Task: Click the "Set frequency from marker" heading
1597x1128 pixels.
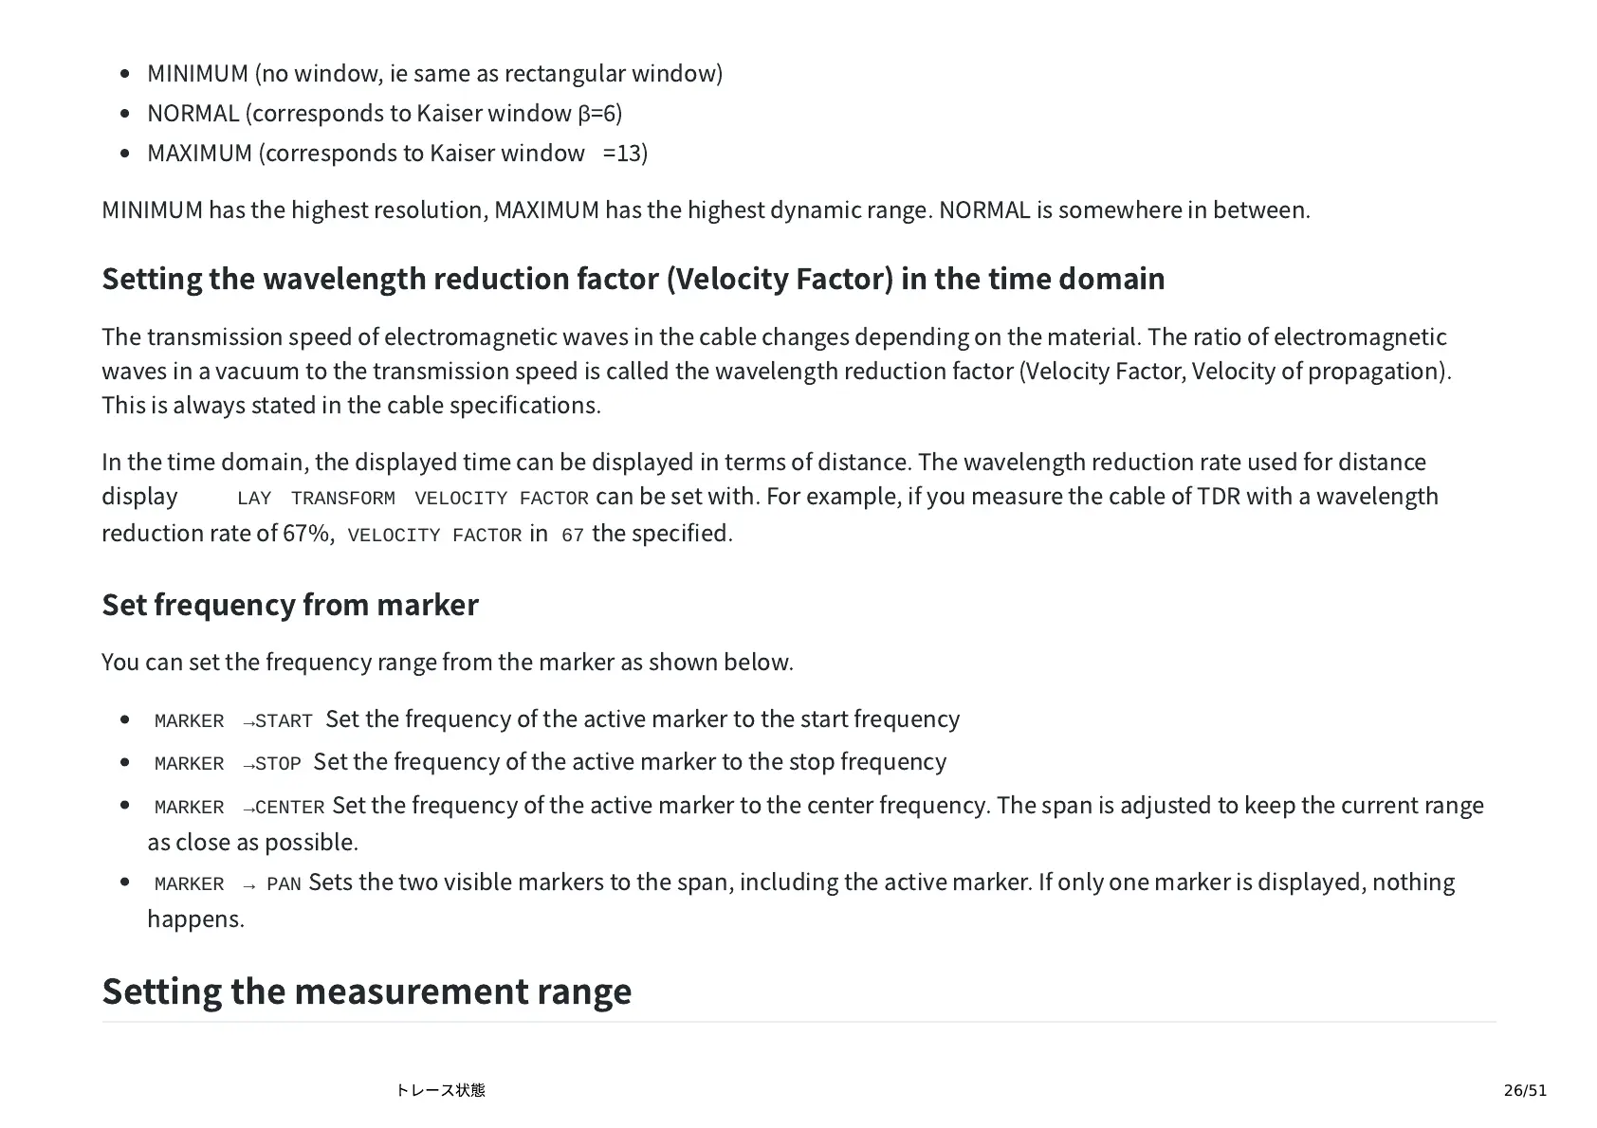Action: click(x=289, y=605)
